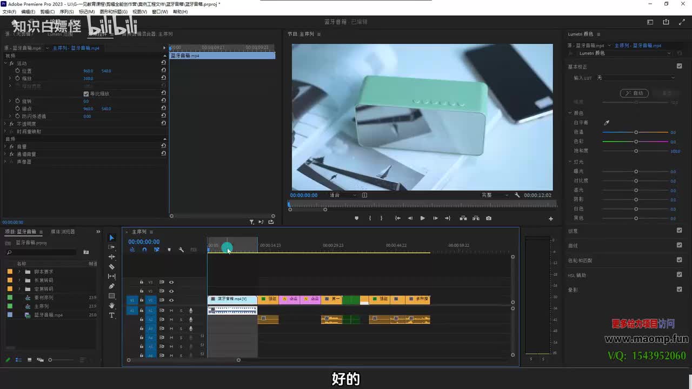Viewport: 692px width, 389px height.
Task: Open Program monitor wrench settings
Action: point(517,195)
